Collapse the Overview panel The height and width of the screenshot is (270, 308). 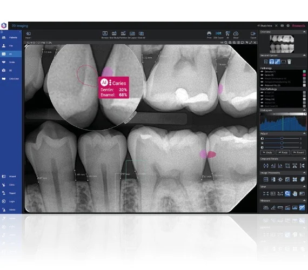pyautogui.click(x=304, y=32)
